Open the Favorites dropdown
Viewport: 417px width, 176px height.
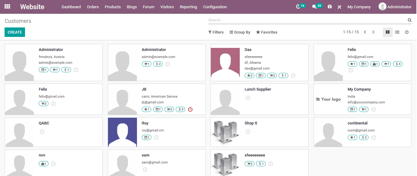[x=267, y=32]
